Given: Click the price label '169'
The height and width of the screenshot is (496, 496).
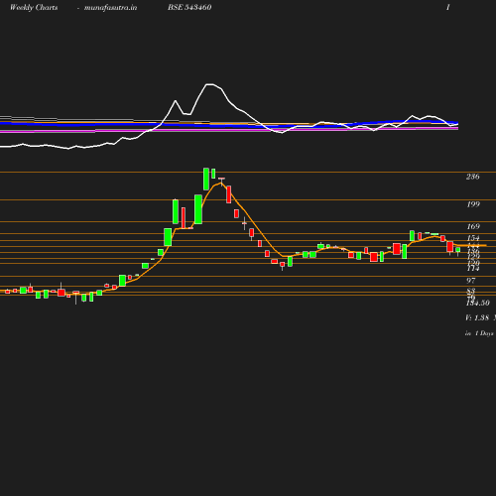Looking at the screenshot, I should pyautogui.click(x=473, y=226).
